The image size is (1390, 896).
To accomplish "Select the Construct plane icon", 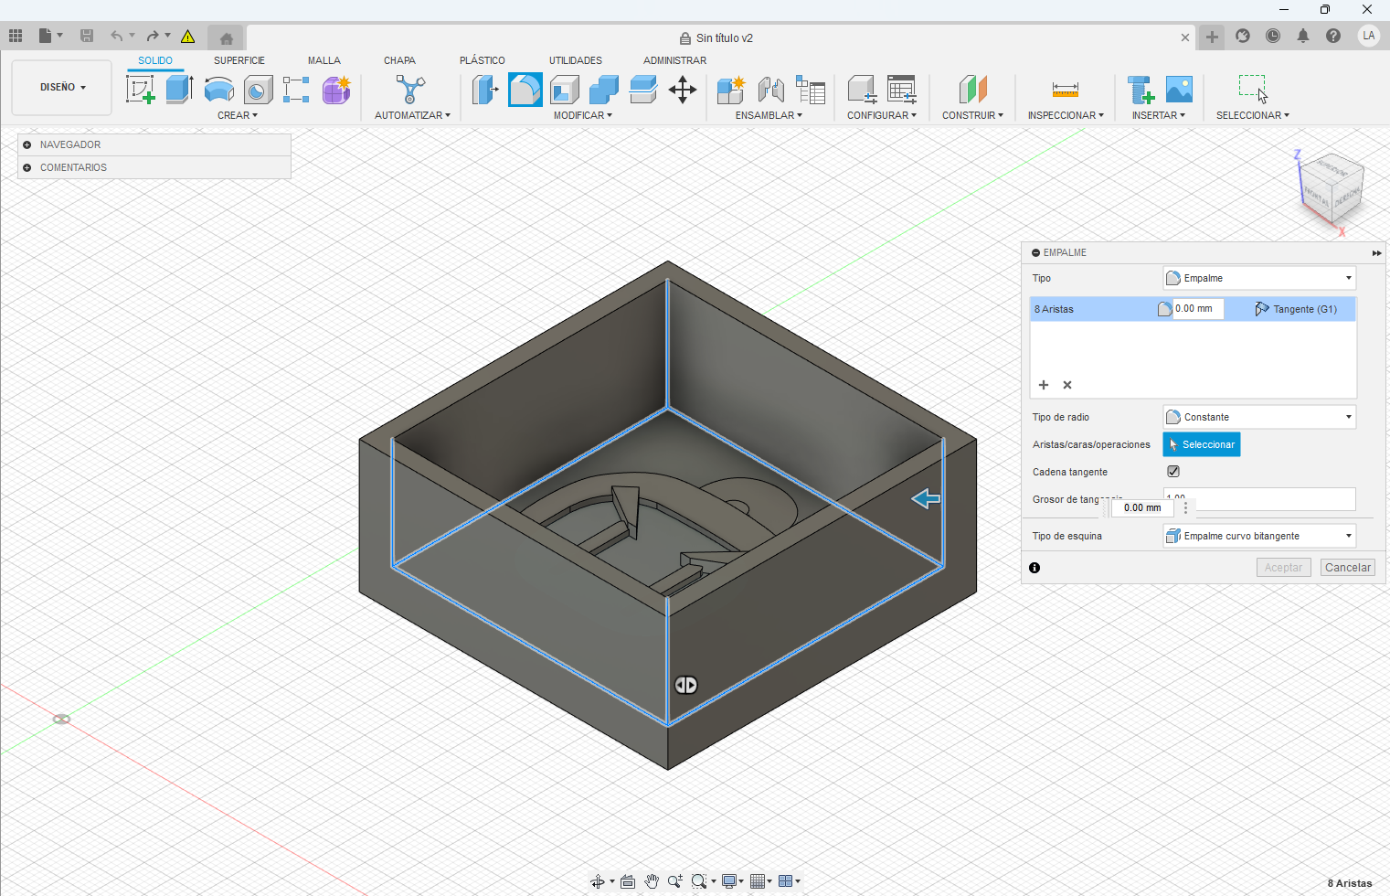I will (x=973, y=90).
